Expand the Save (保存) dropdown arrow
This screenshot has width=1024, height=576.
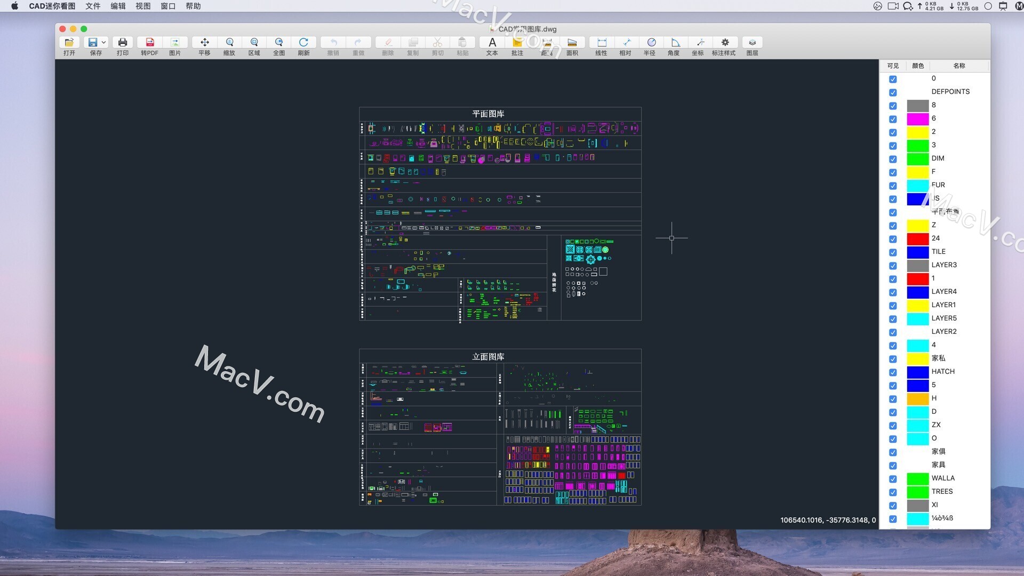coord(104,42)
